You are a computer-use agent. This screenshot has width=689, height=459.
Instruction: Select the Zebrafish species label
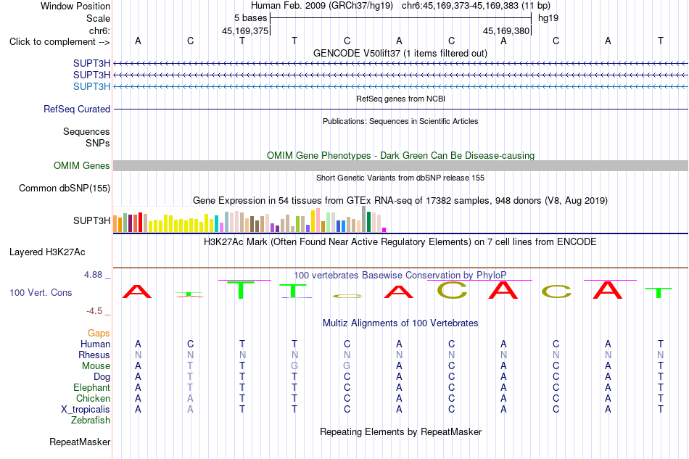pyautogui.click(x=90, y=421)
